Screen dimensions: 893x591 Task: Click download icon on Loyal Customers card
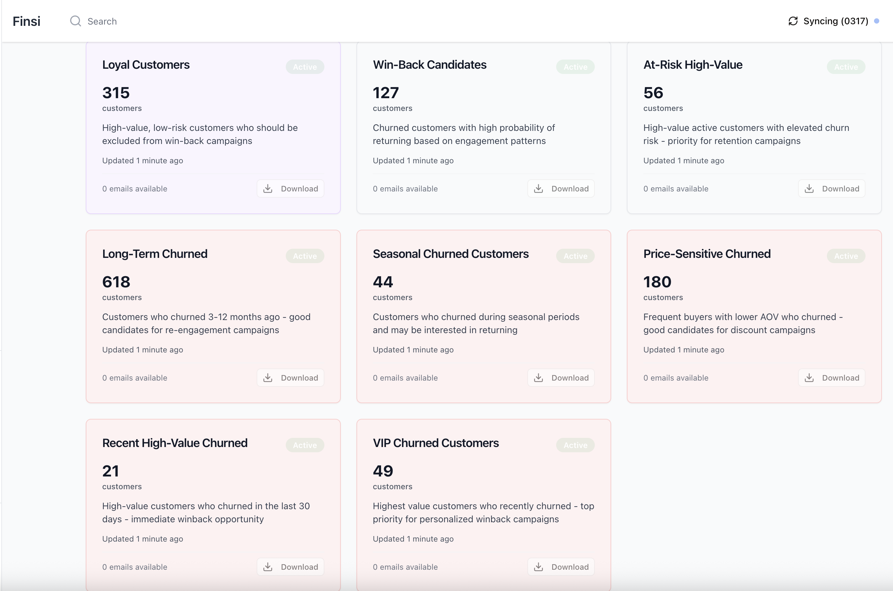268,188
